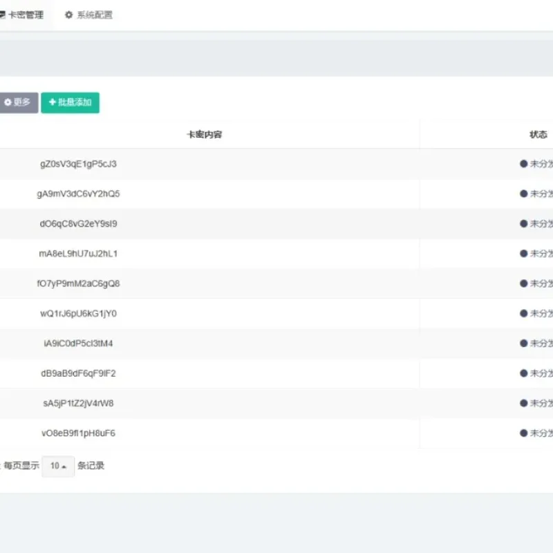This screenshot has height=553, width=553.
Task: Select card key mA8eL9hU7uJ2hL1
Action: (x=78, y=254)
